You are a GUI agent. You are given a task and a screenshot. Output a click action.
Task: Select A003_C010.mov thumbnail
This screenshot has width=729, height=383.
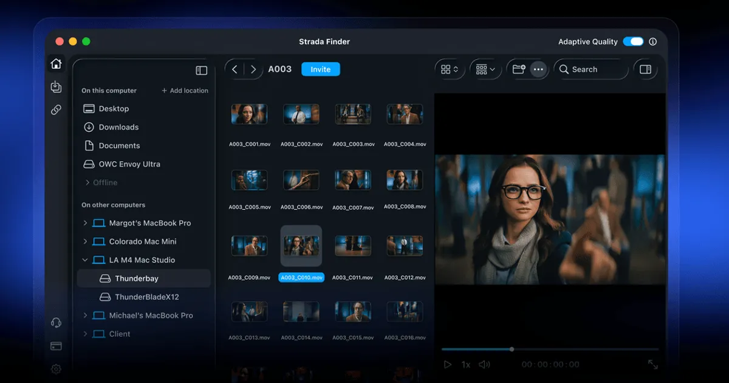(x=301, y=246)
